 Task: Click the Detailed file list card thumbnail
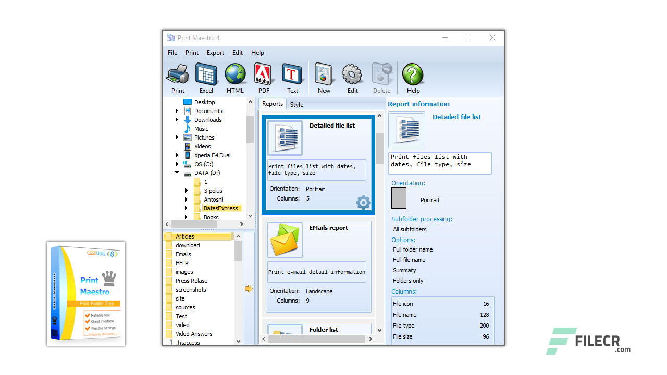[x=285, y=138]
